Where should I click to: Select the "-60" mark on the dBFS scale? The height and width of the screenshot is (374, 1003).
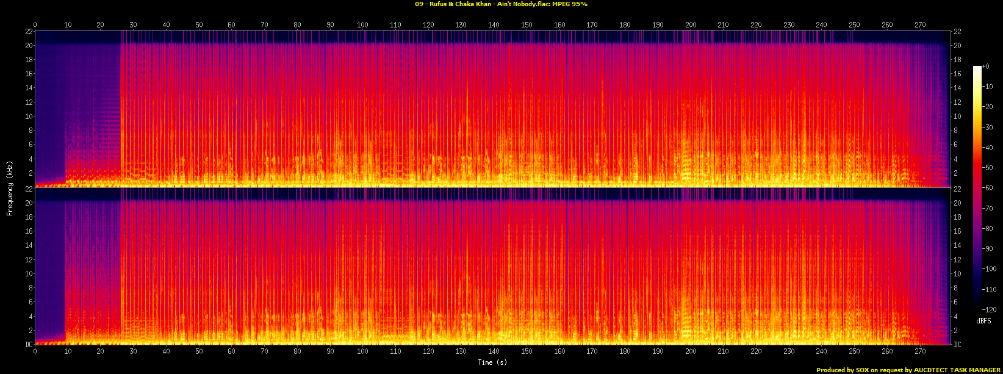pos(988,188)
